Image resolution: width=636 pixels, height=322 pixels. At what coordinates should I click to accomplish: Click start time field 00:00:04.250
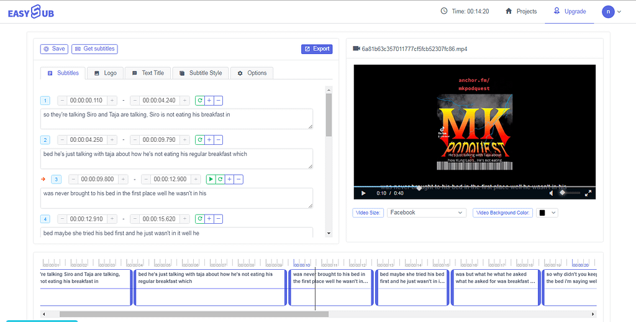87,140
